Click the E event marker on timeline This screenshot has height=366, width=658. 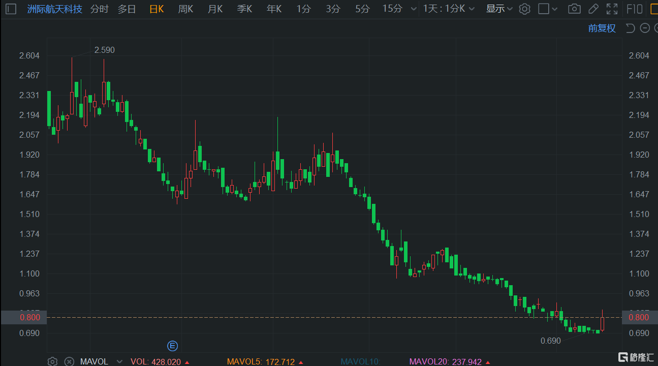(172, 346)
